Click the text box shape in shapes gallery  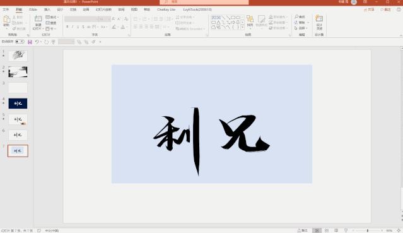213,18
